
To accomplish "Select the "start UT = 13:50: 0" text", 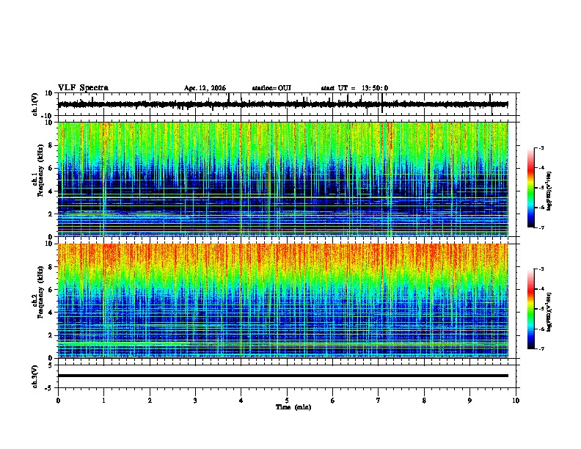I will (354, 88).
